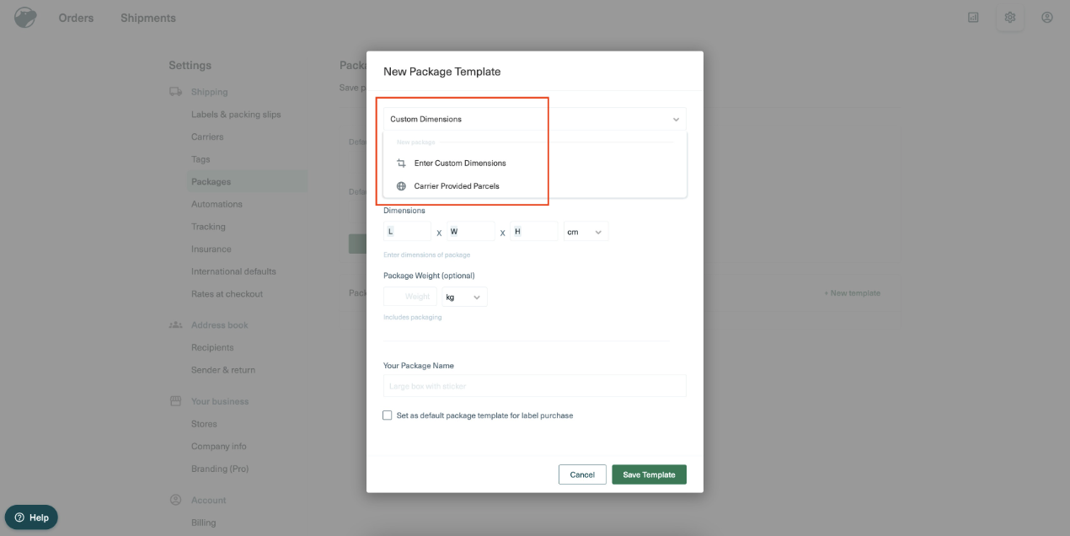The image size is (1070, 536).
Task: Click the crop icon beside Enter Custom Dimensions
Action: [x=401, y=163]
